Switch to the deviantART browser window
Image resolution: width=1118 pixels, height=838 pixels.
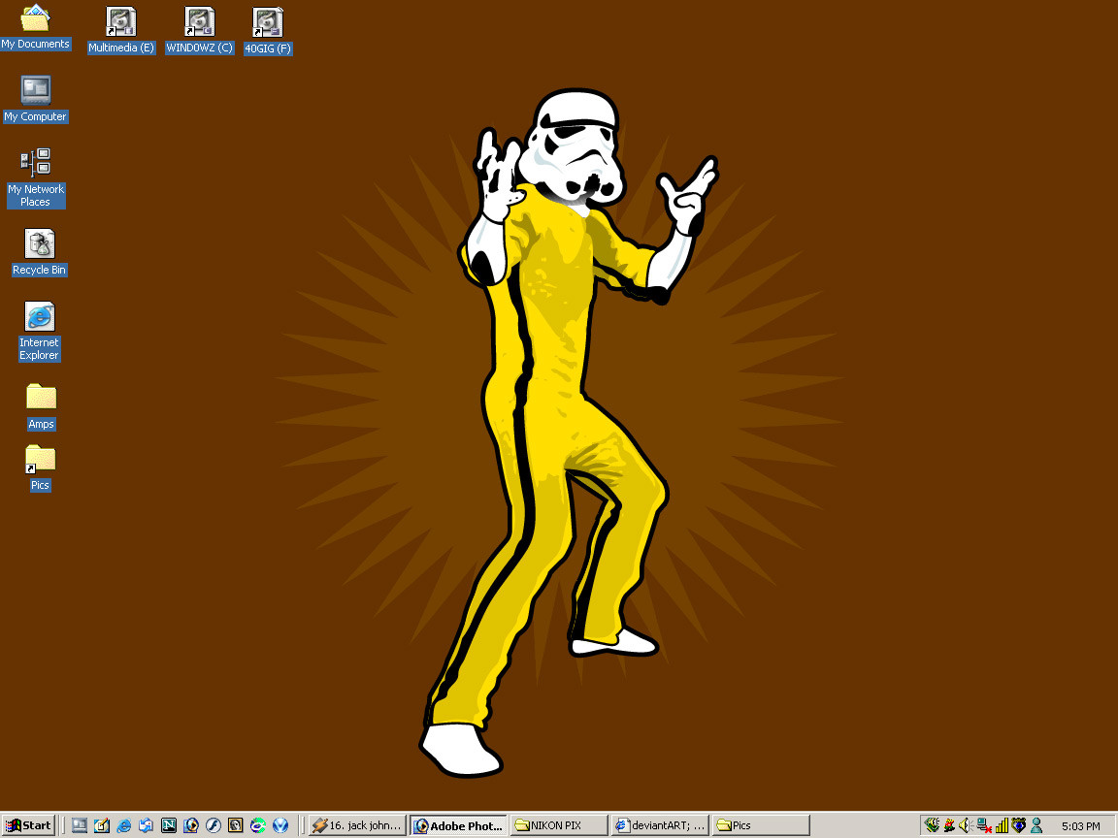(x=660, y=825)
